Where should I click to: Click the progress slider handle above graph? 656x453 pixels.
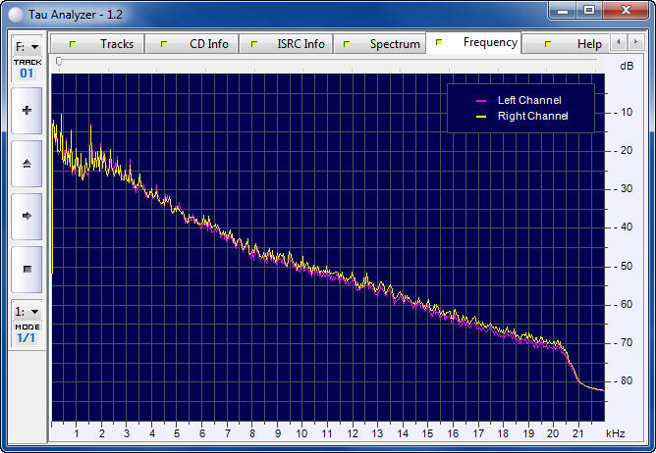point(59,62)
